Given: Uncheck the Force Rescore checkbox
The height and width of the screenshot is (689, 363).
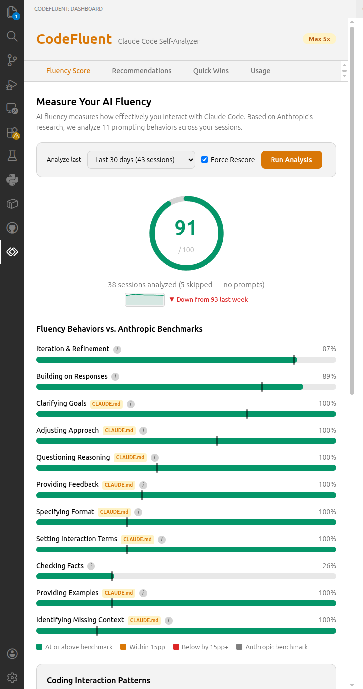Looking at the screenshot, I should point(204,159).
